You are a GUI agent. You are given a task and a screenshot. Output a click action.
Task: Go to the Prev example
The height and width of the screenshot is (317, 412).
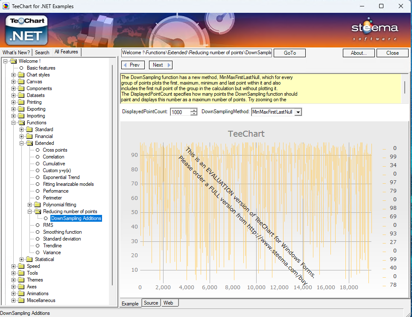[x=133, y=65]
